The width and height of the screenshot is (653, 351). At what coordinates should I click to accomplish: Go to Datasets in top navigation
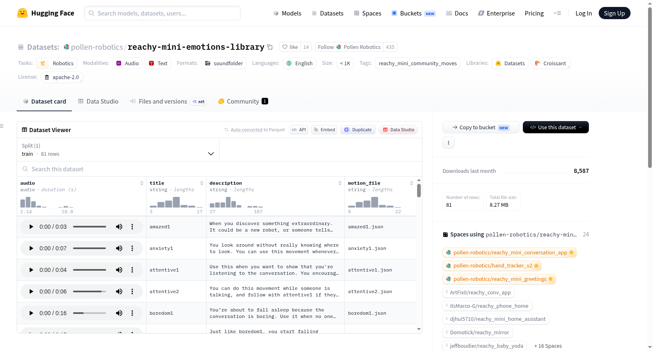[x=328, y=13]
